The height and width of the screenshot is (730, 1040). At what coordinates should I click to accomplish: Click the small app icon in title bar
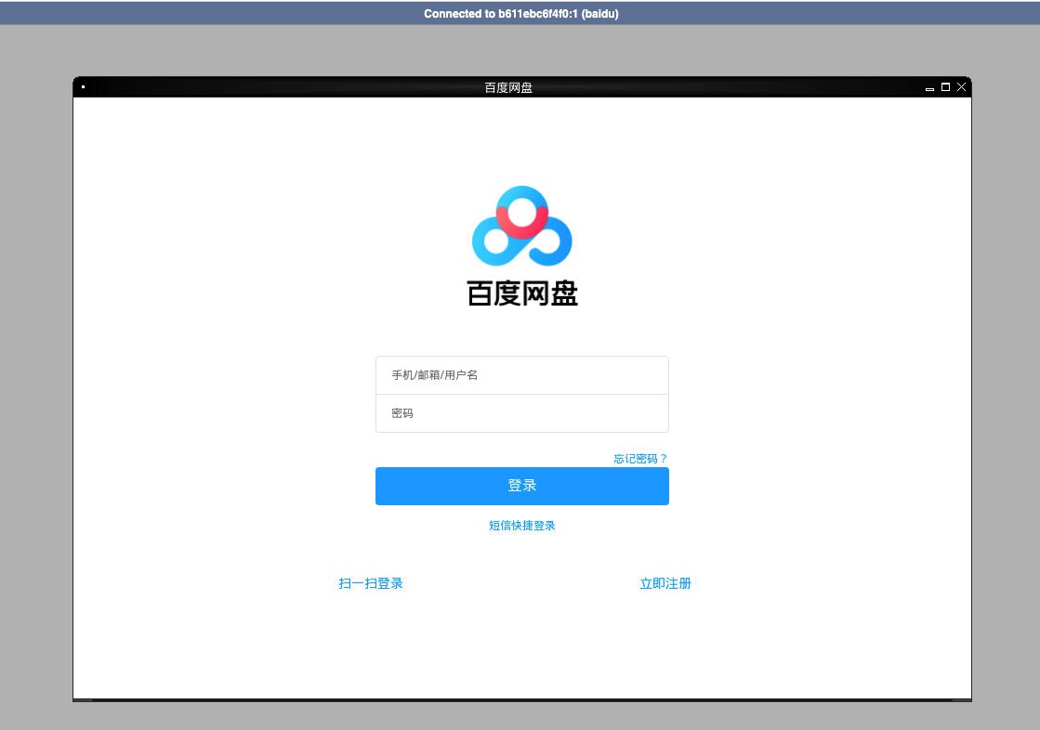click(83, 86)
